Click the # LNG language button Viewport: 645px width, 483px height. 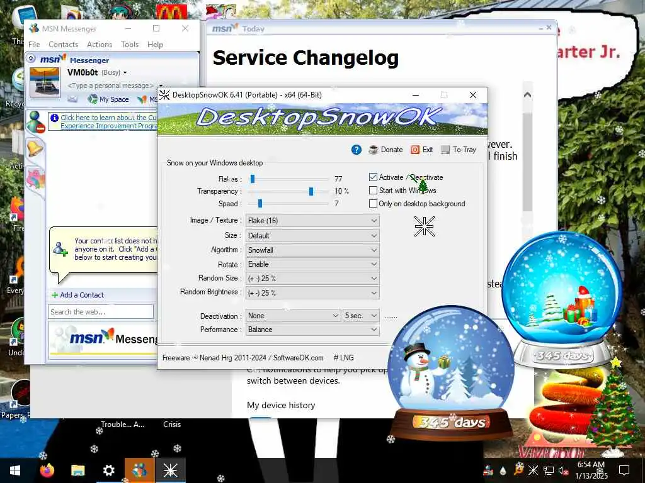343,358
